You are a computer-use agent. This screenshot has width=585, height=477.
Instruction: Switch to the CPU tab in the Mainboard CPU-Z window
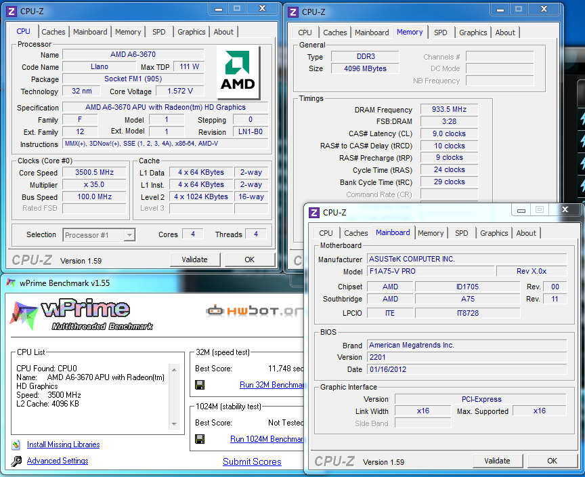[326, 233]
